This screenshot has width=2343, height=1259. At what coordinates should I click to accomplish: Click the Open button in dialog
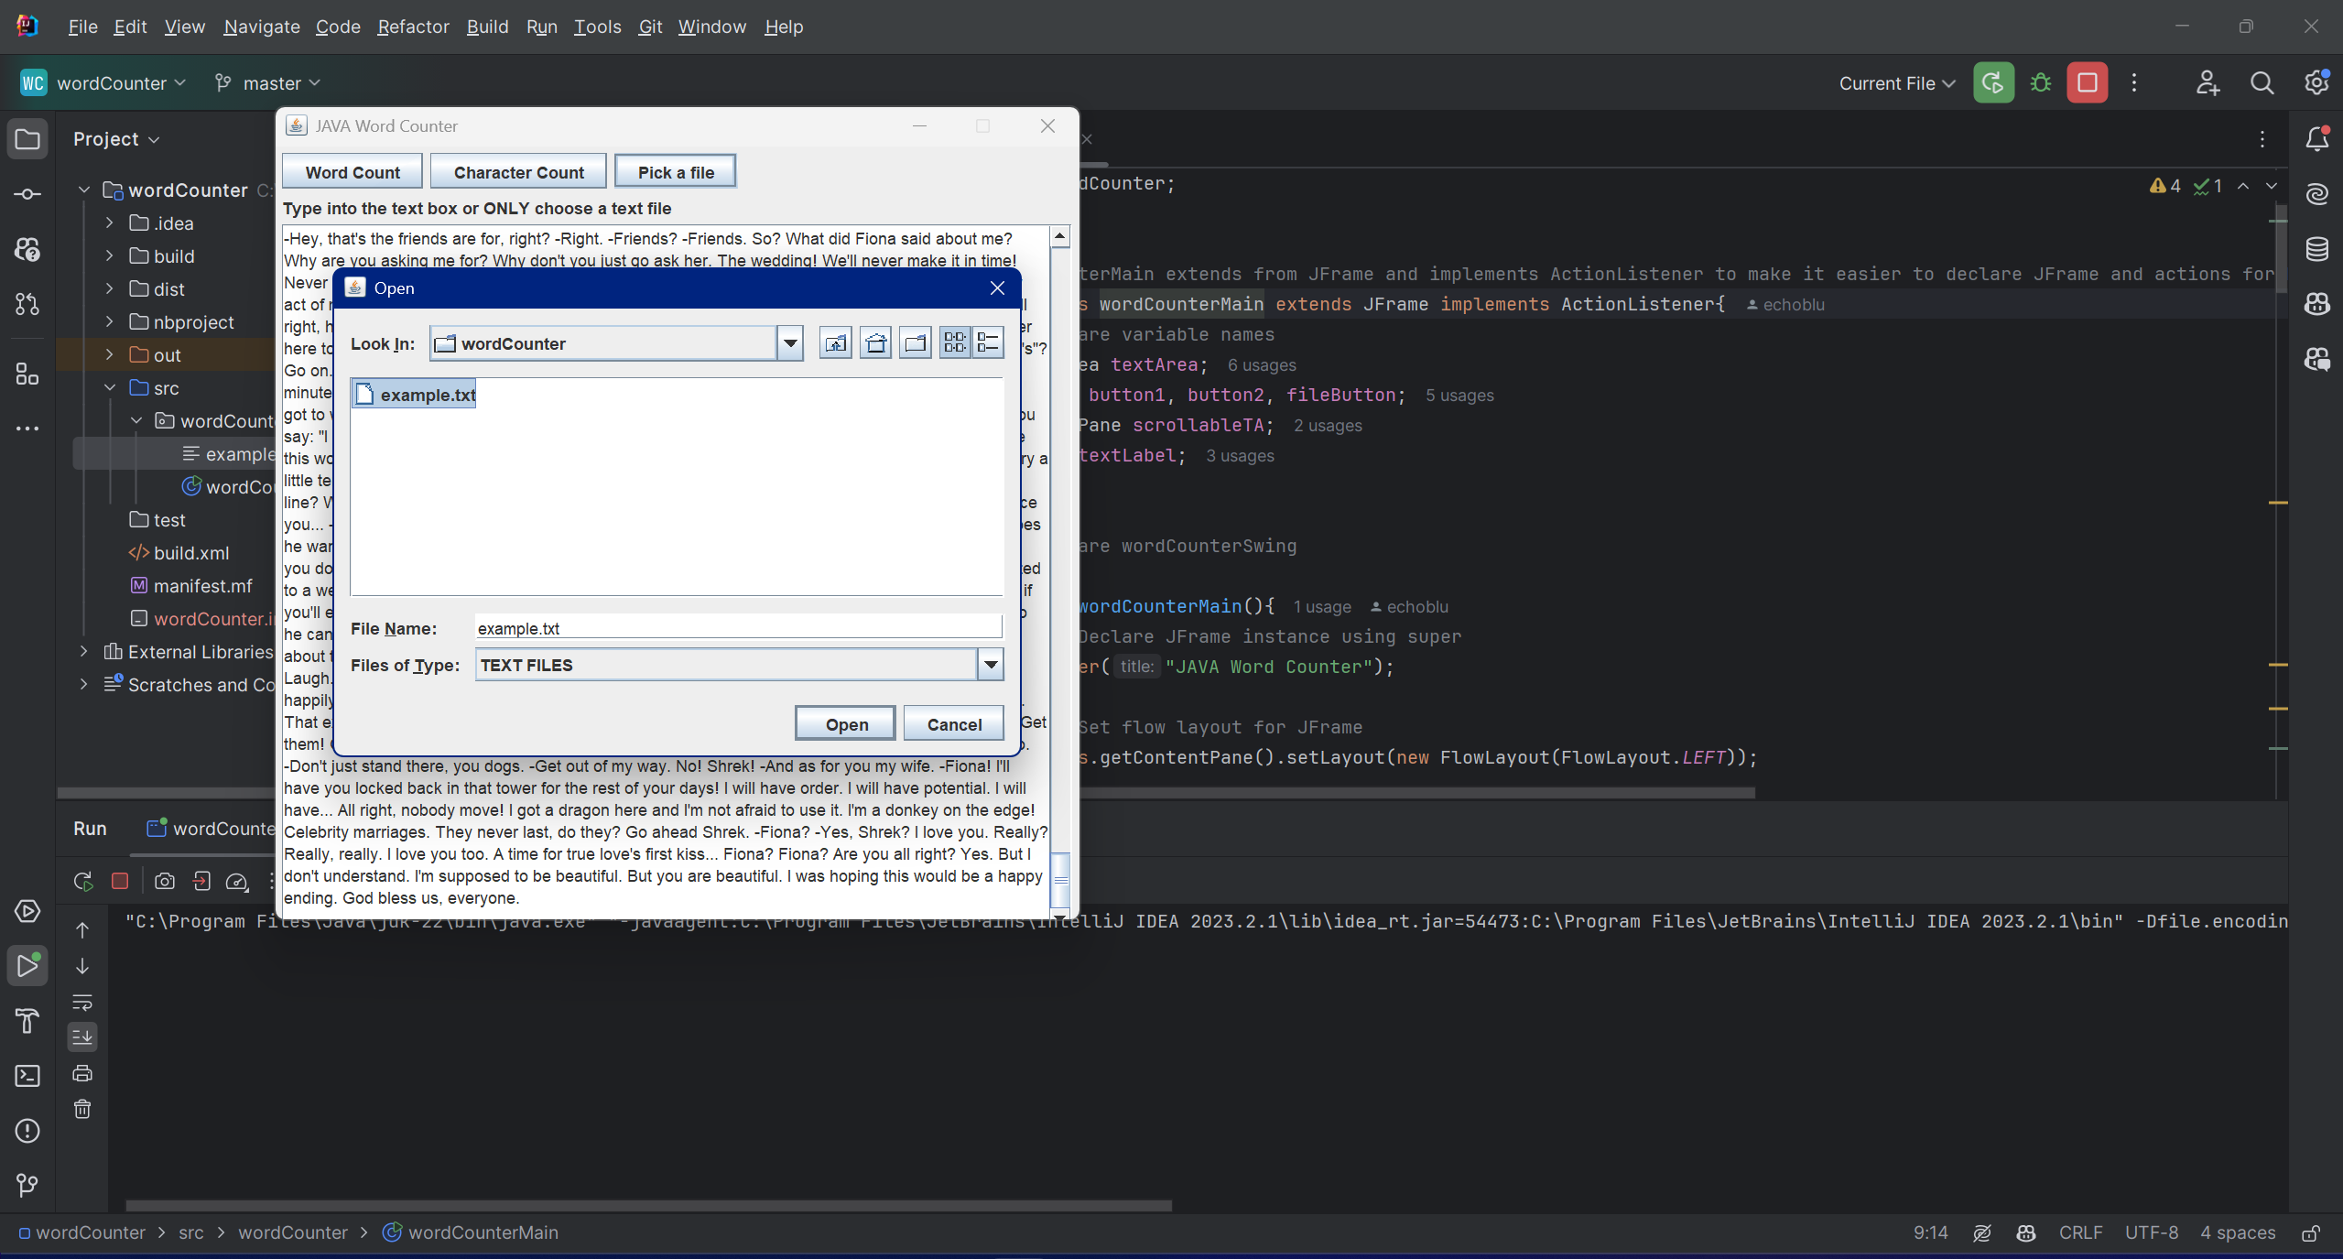point(846,722)
